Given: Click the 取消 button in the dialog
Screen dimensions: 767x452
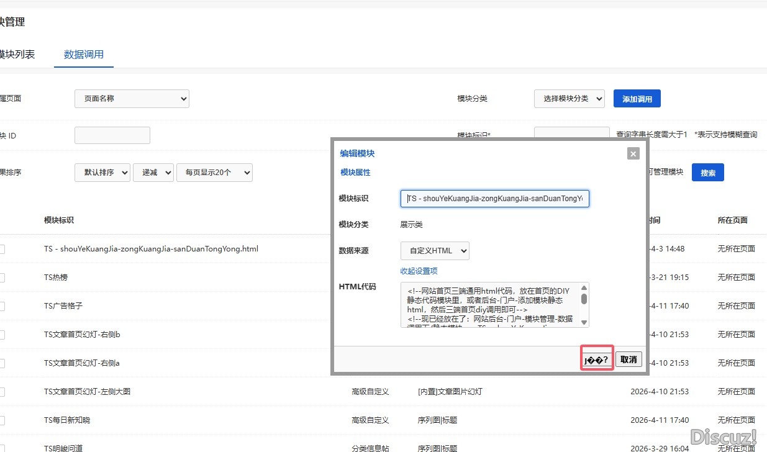Looking at the screenshot, I should (628, 359).
